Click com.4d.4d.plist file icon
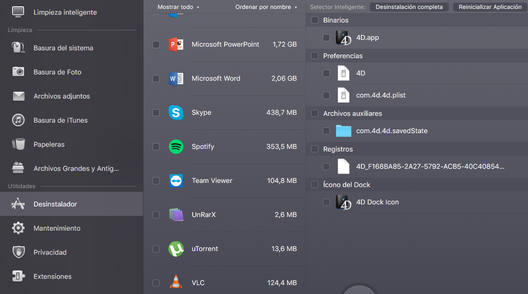Screen dimensions: 528x294 pos(344,95)
